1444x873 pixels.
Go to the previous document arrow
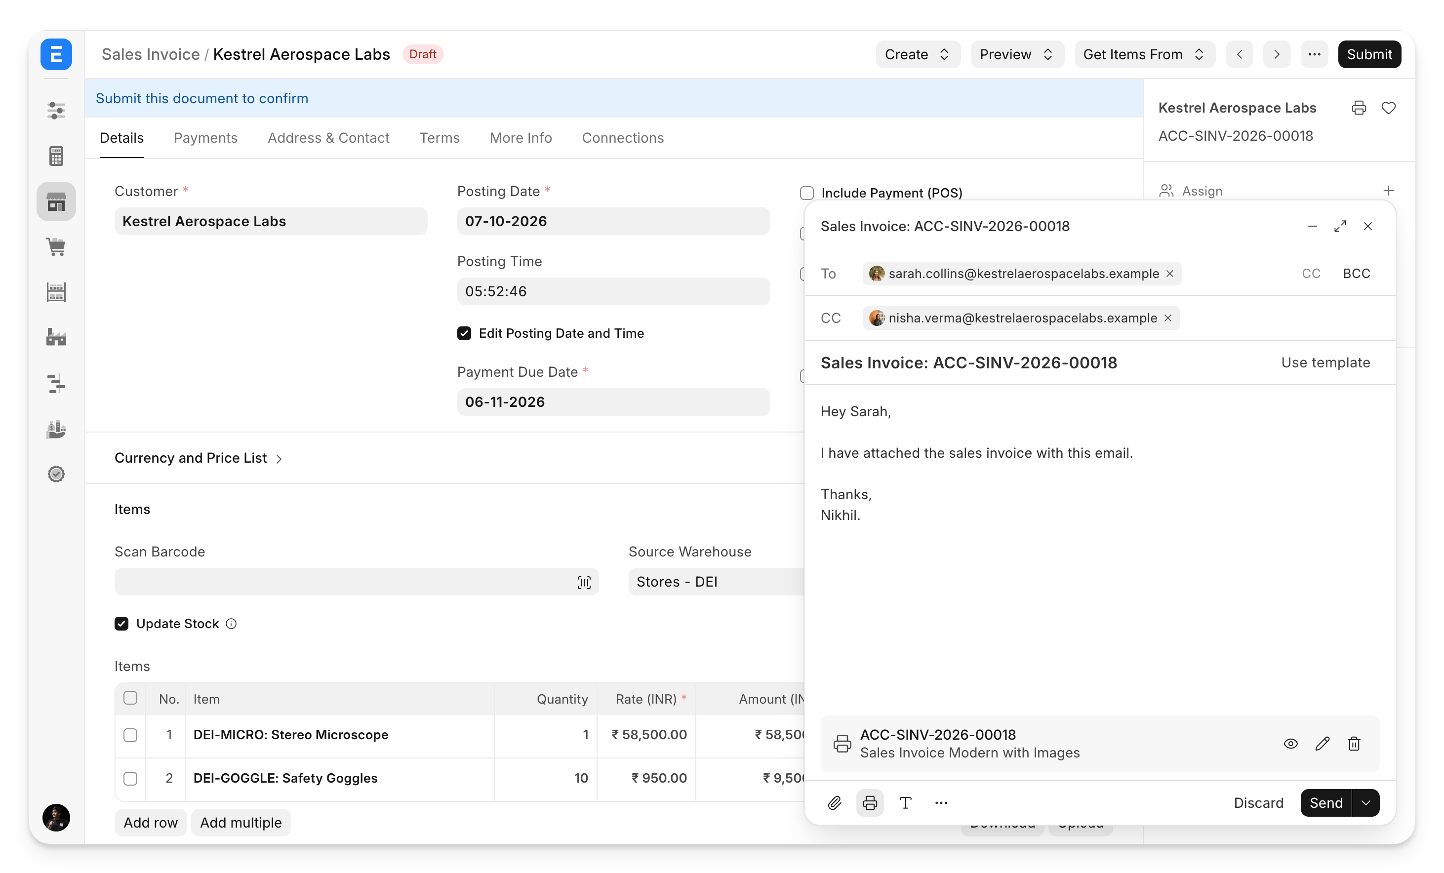[x=1240, y=54]
